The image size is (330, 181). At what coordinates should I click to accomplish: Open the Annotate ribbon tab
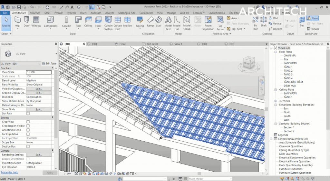tap(96, 13)
